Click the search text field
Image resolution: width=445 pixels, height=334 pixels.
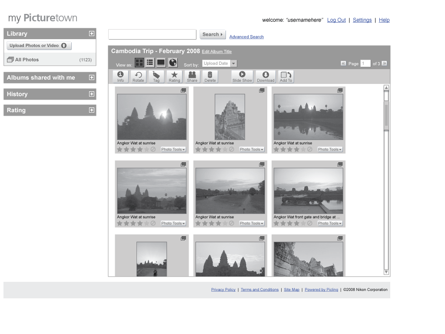coord(152,34)
